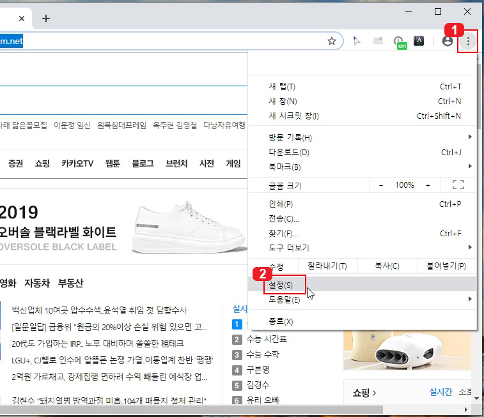Open 설정(S) settings
The width and height of the screenshot is (484, 417).
(x=363, y=284)
